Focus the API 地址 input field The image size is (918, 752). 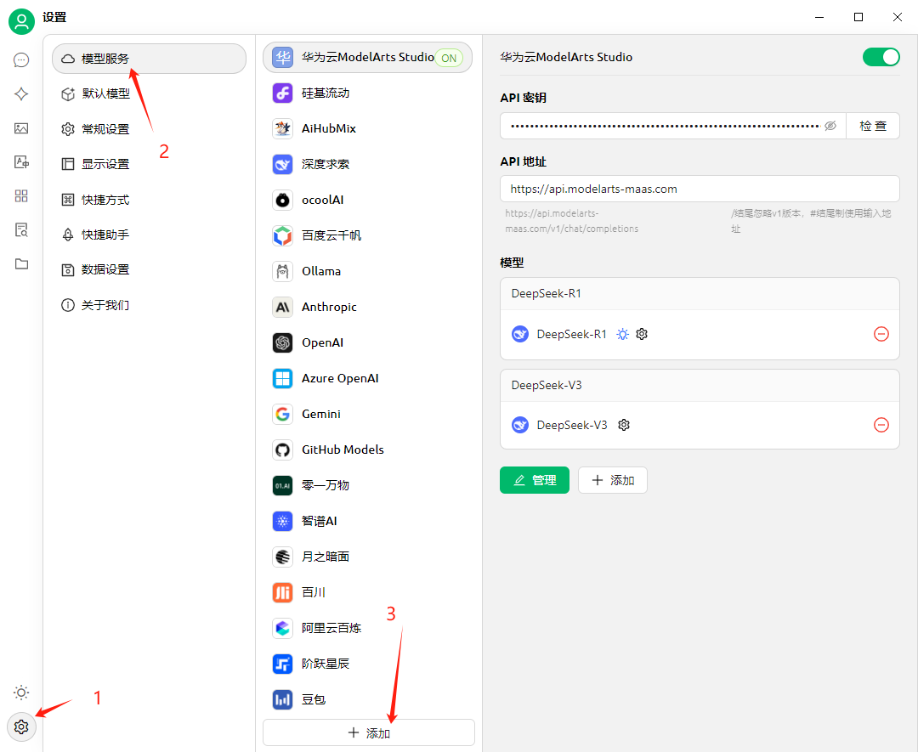click(x=700, y=189)
